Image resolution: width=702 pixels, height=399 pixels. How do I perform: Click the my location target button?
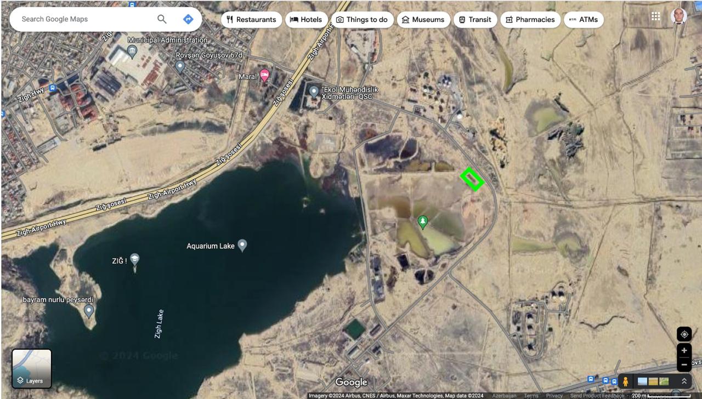click(x=684, y=334)
